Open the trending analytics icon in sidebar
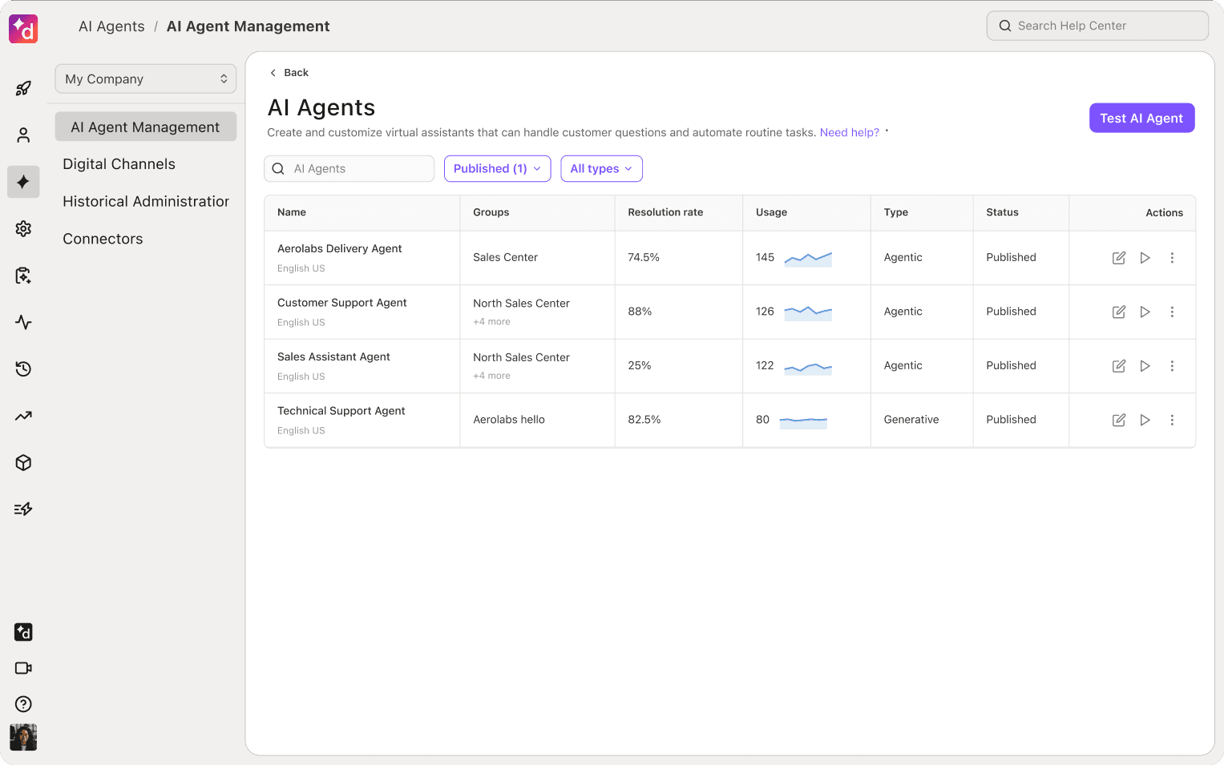This screenshot has height=765, width=1224. point(23,416)
